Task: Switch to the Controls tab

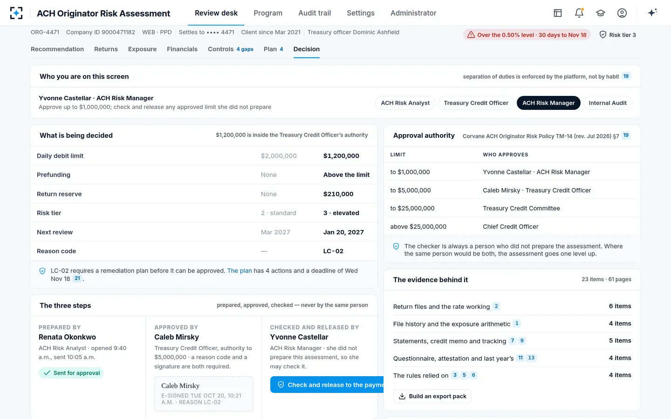Action: pyautogui.click(x=231, y=49)
